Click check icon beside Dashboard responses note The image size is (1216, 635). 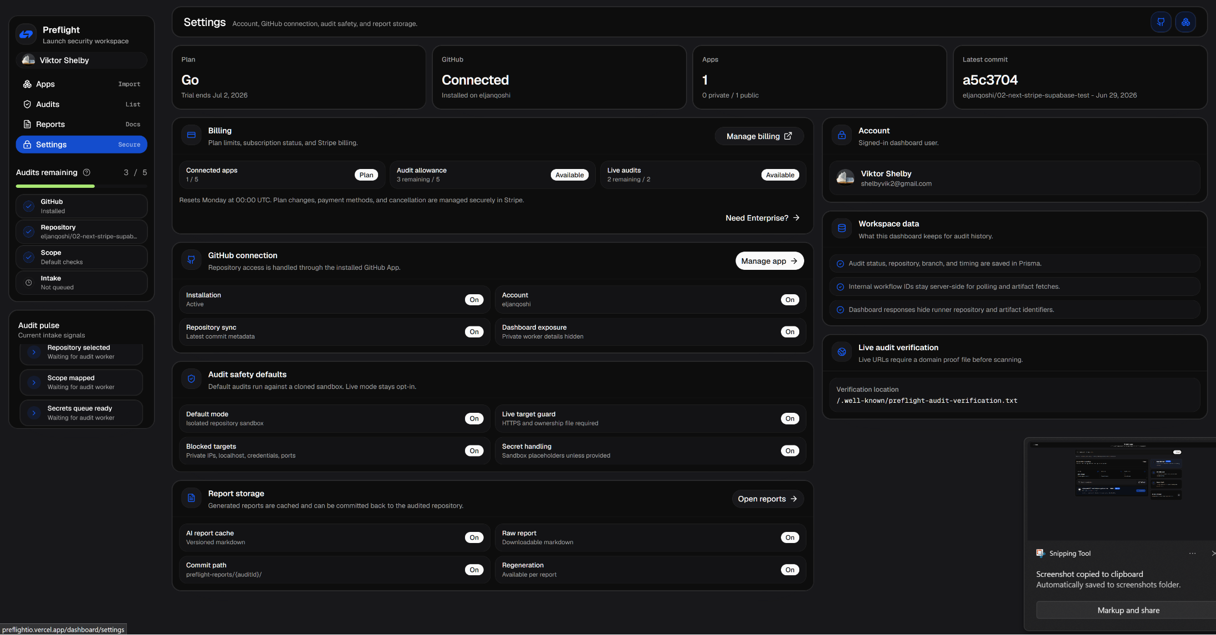point(840,310)
